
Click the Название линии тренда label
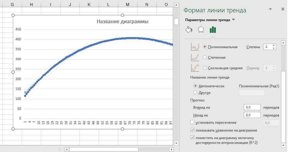[x=210, y=77]
